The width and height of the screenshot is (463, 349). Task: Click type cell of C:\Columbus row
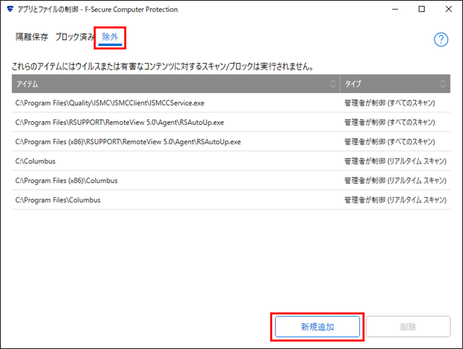(395, 161)
